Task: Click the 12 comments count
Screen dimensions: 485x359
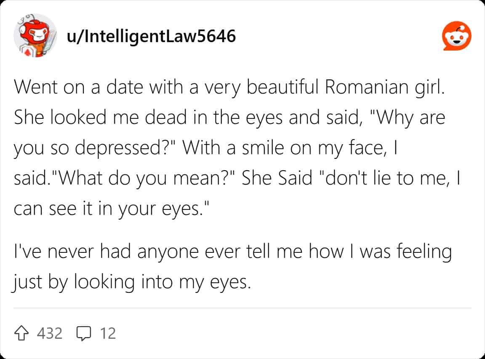Action: pyautogui.click(x=108, y=333)
